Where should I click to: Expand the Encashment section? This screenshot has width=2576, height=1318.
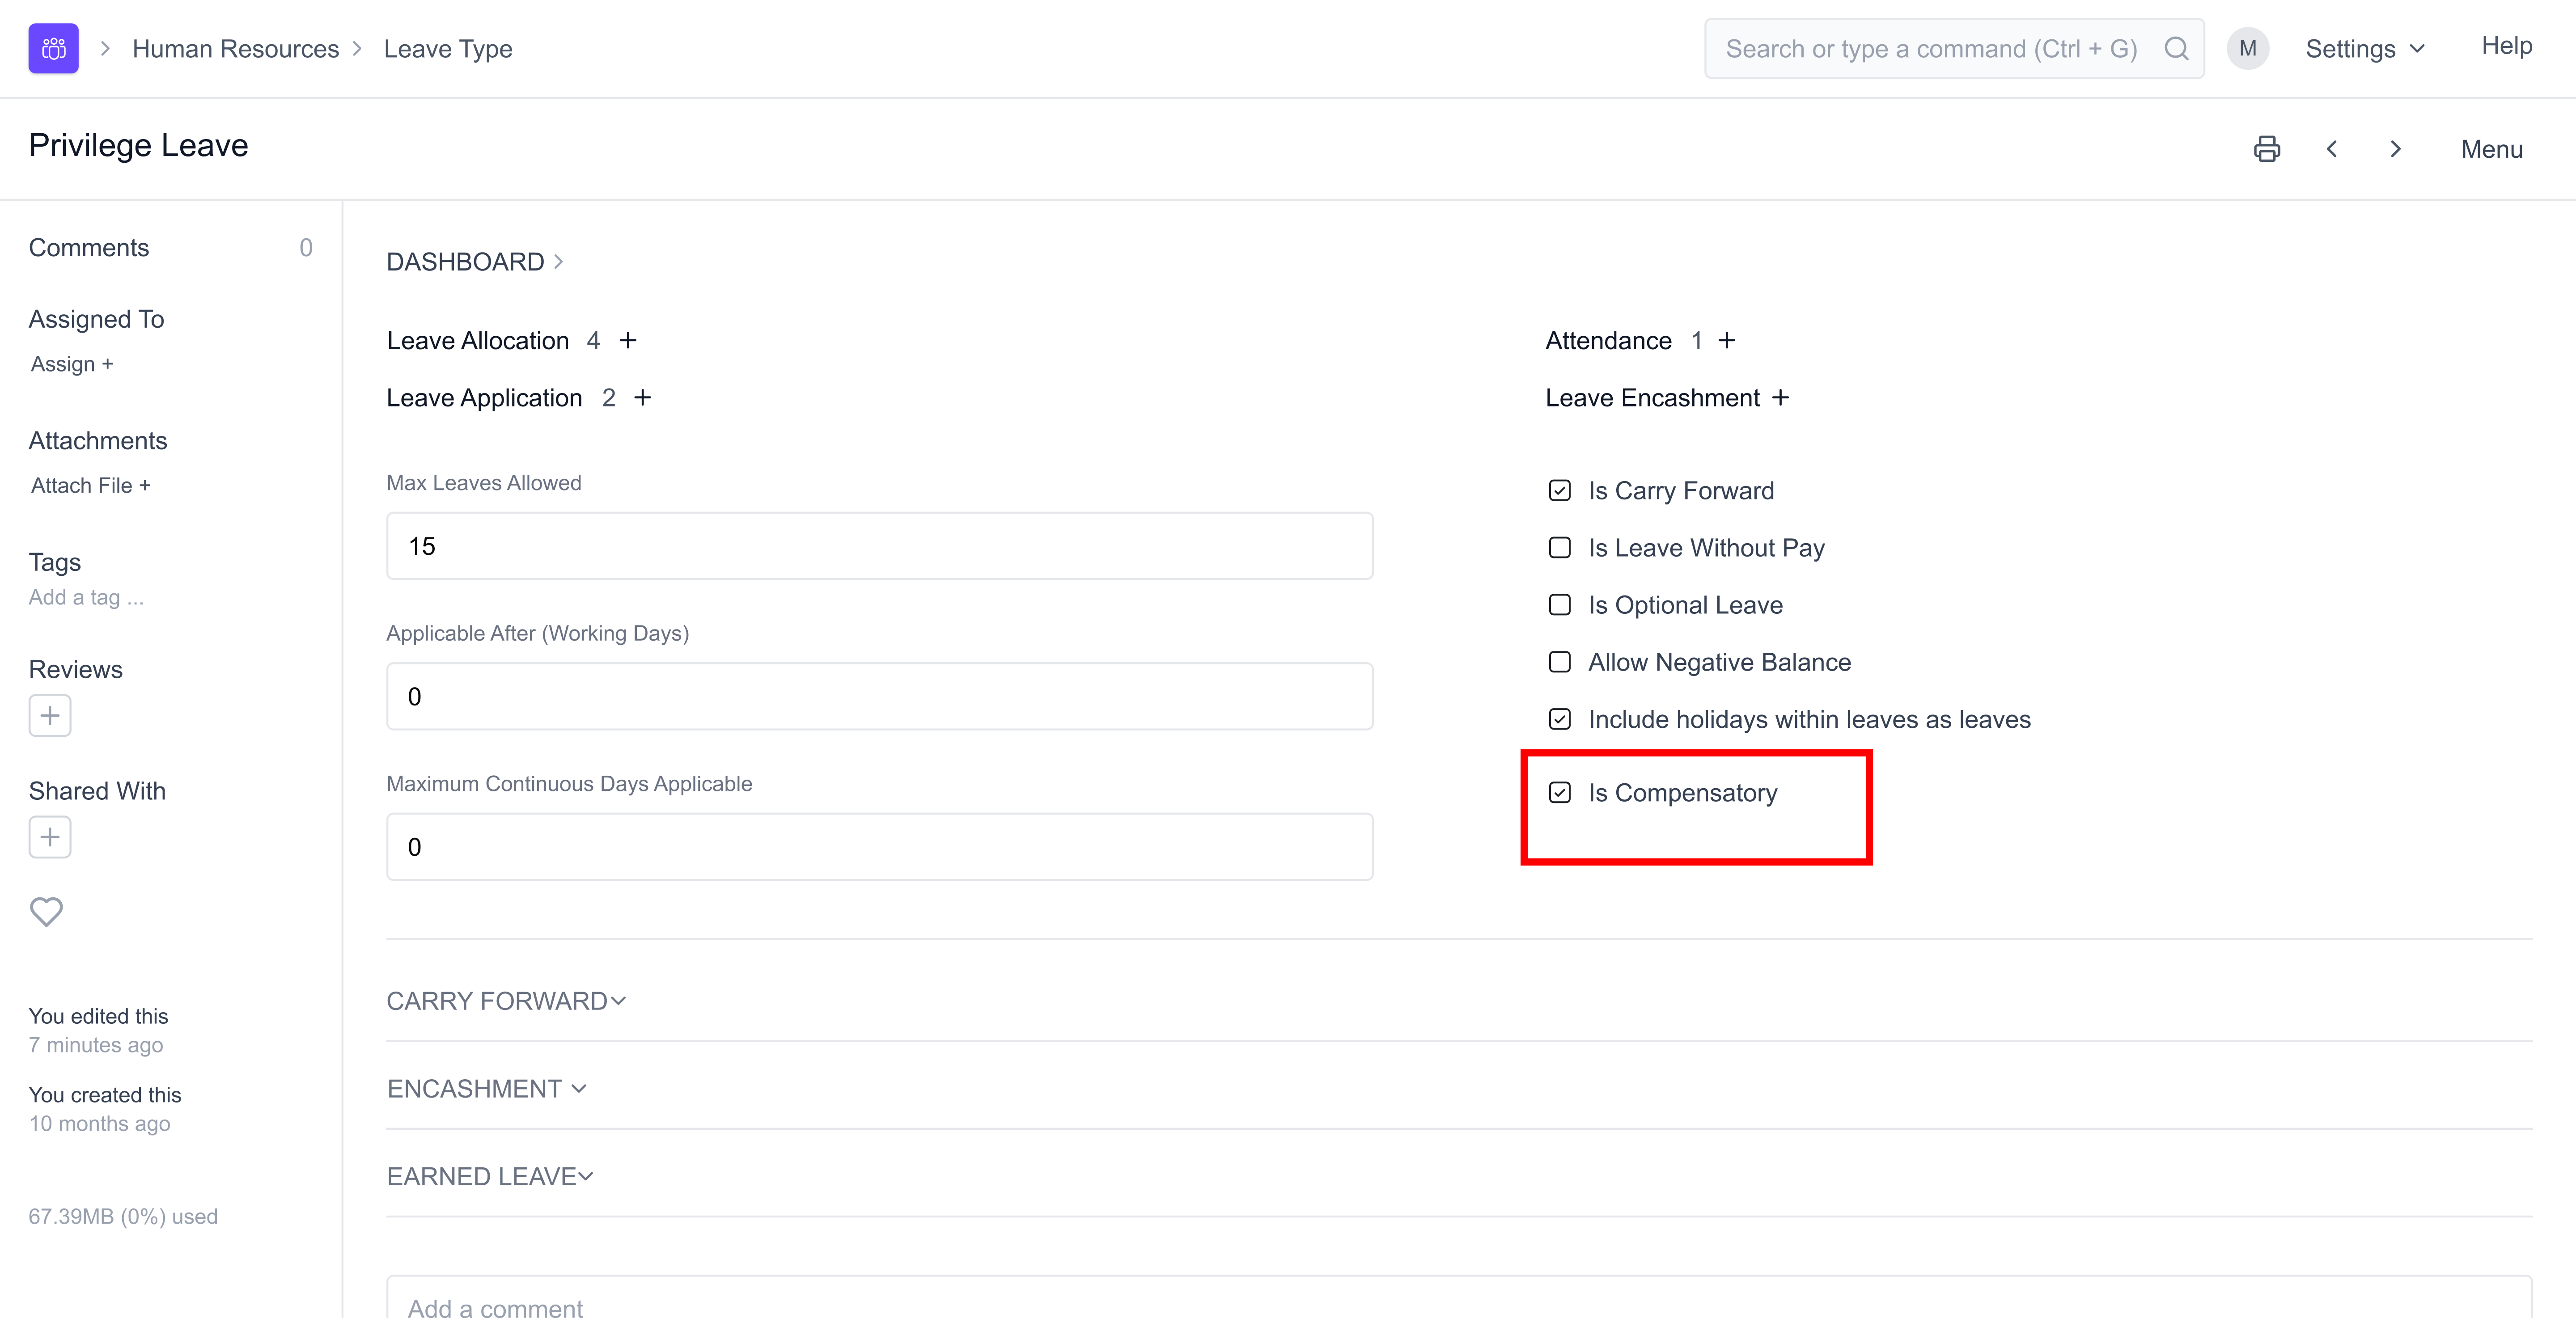[486, 1089]
